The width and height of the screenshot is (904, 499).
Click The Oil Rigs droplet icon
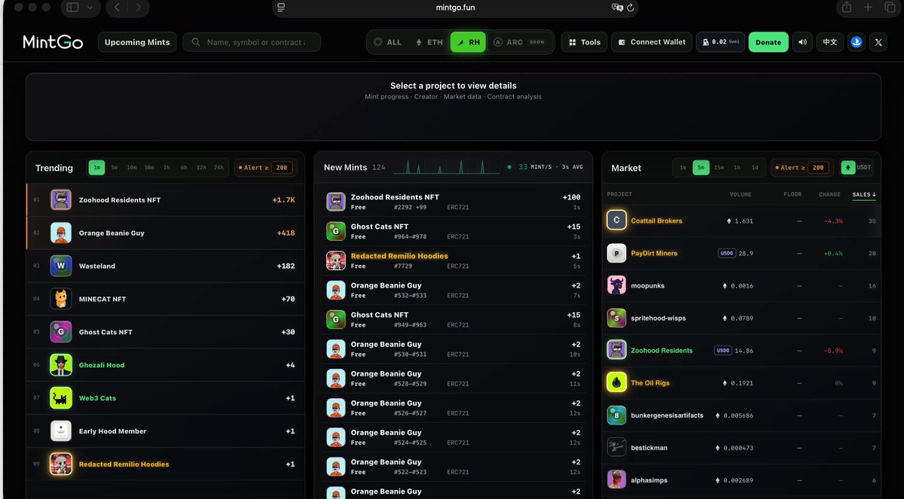coord(617,383)
